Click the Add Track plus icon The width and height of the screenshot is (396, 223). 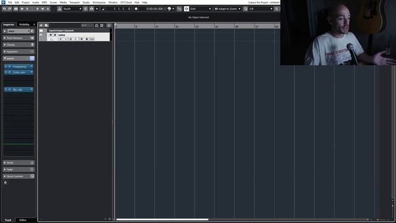(41, 25)
